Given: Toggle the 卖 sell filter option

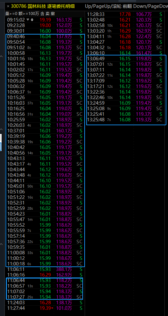Looking at the screenshot, I should click(48, 14).
